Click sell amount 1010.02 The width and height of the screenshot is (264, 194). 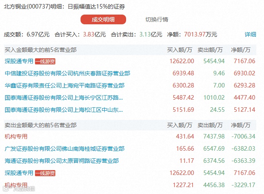tap(214, 98)
